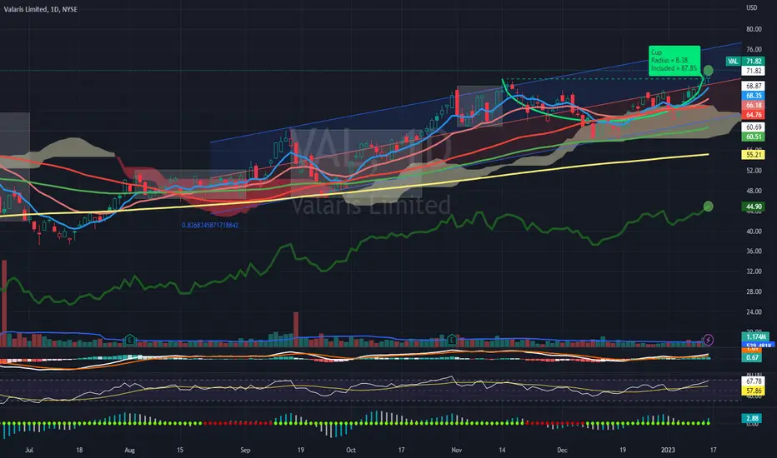Click the green circle marker at 44.90 line
The width and height of the screenshot is (777, 458).
708,206
